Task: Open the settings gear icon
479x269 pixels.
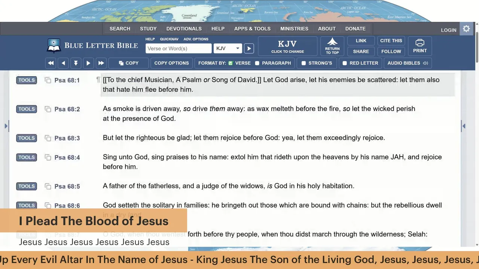Action: 466,29
